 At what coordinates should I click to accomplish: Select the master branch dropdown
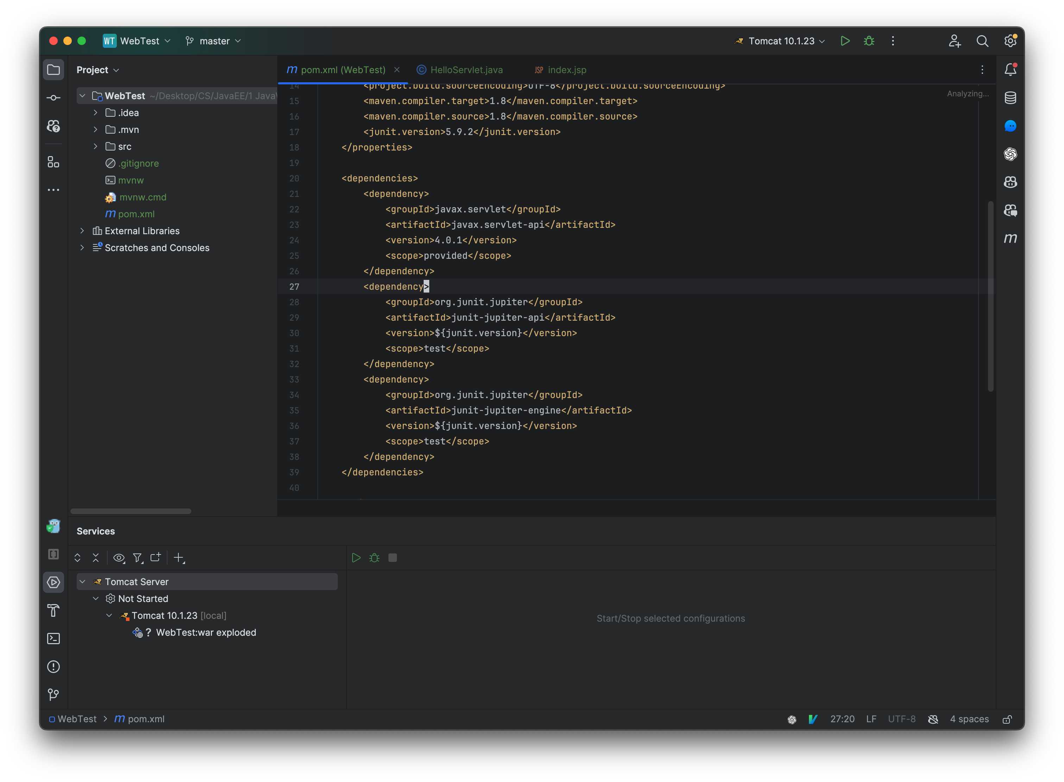click(x=214, y=40)
